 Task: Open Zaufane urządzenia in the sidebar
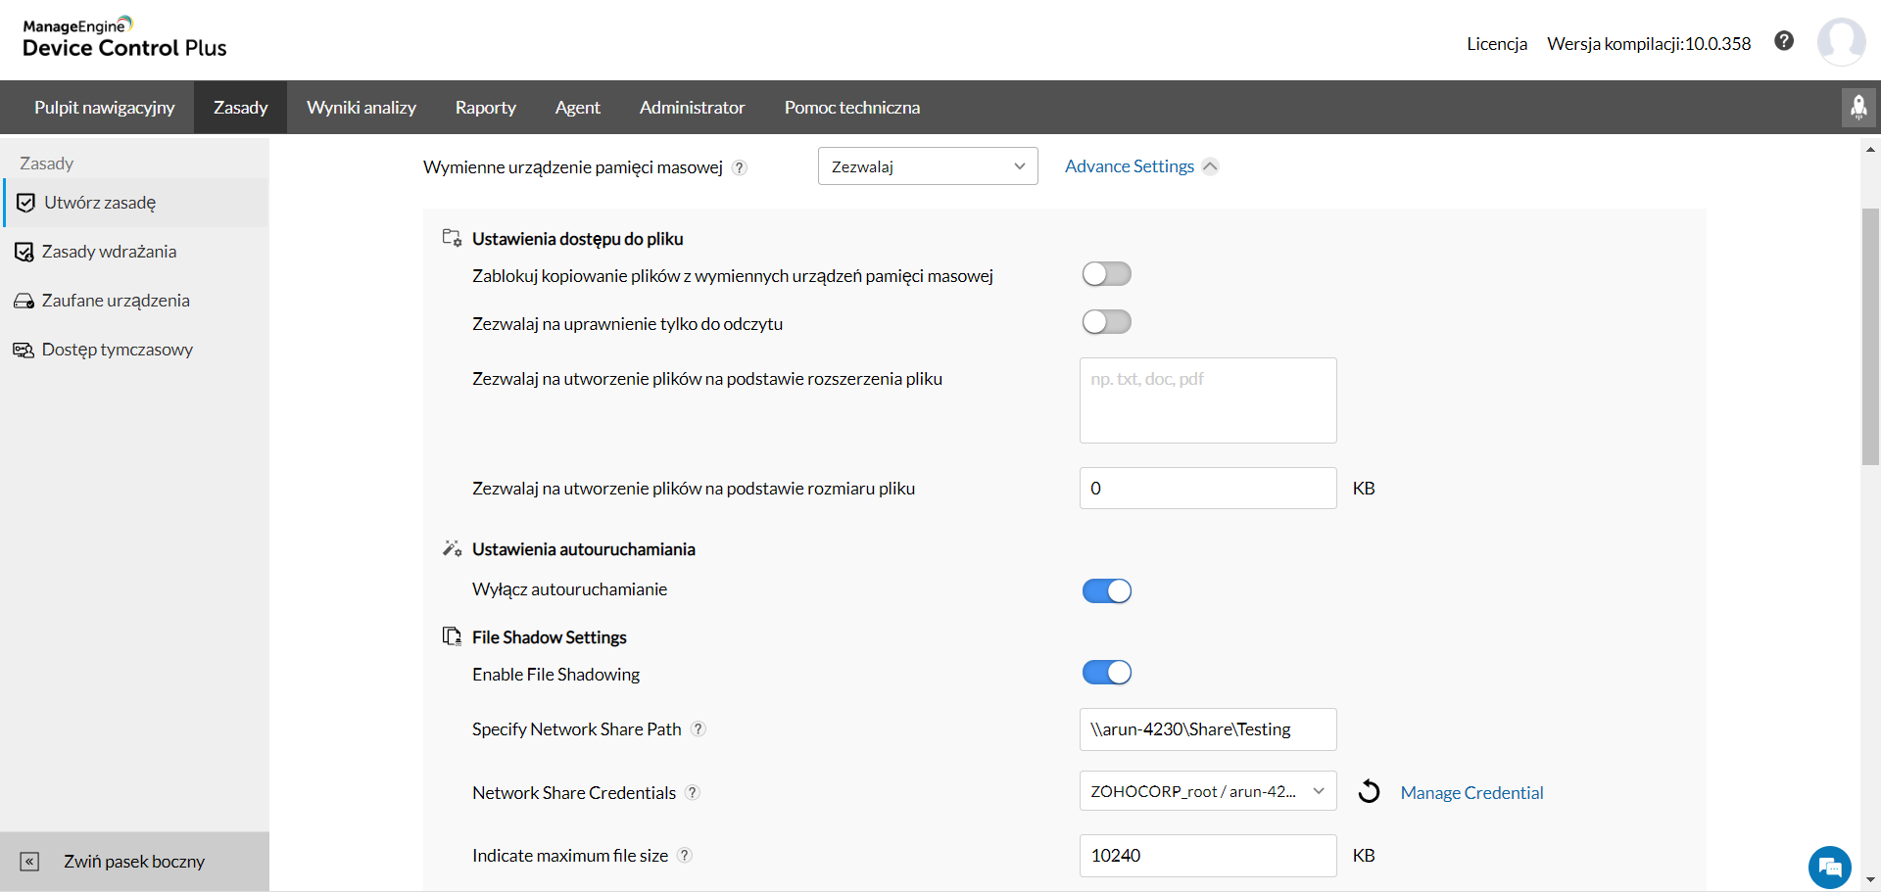pyautogui.click(x=116, y=301)
